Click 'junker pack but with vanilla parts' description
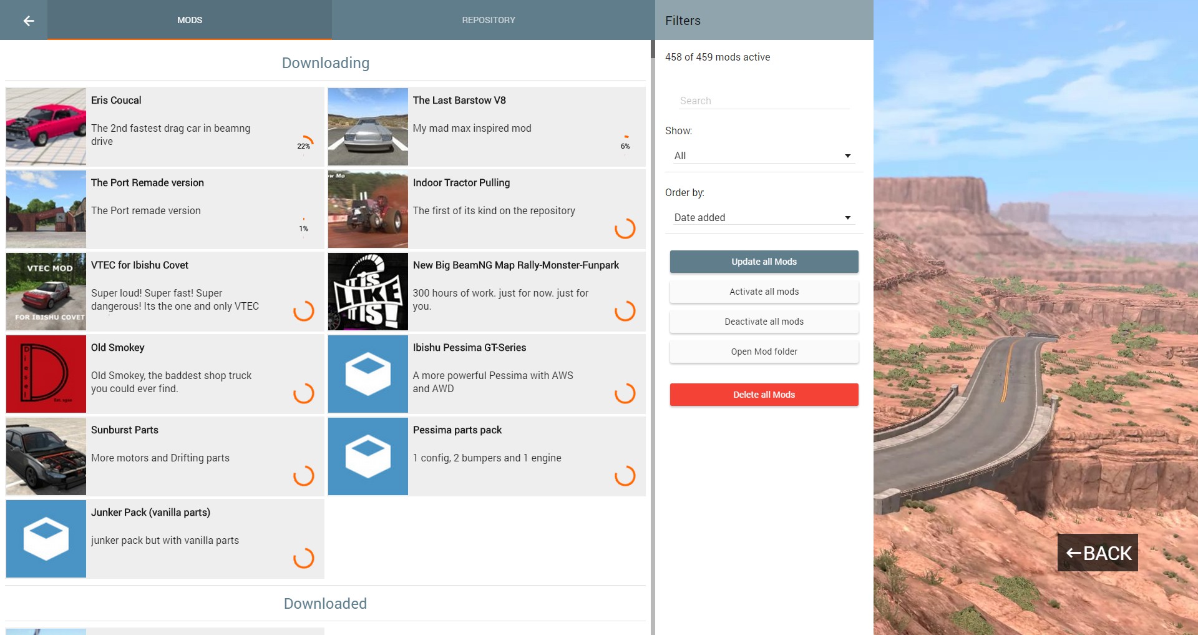 [x=165, y=541]
